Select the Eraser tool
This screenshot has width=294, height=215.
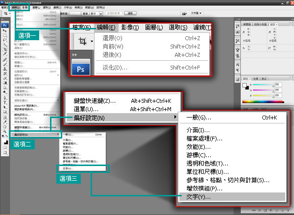pyautogui.click(x=5, y=78)
